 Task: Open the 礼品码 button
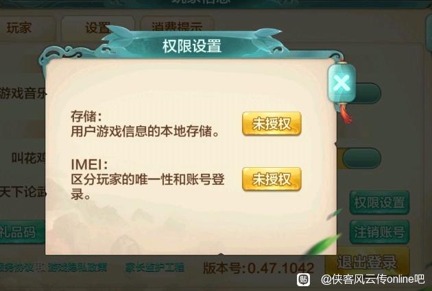tap(22, 231)
